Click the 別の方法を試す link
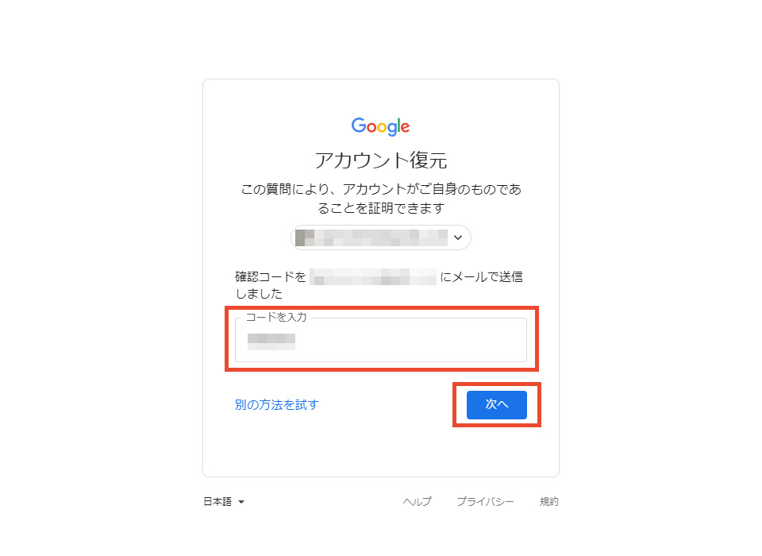Viewport: 762px width, 556px height. [x=276, y=405]
